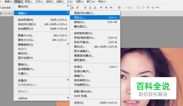Image resolution: width=183 pixels, height=106 pixels.
Task: Open the 文字(Y) menu
Action: tap(39, 2)
